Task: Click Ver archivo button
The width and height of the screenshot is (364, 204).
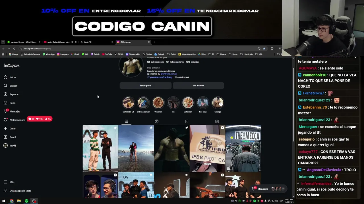Action: tap(198, 86)
